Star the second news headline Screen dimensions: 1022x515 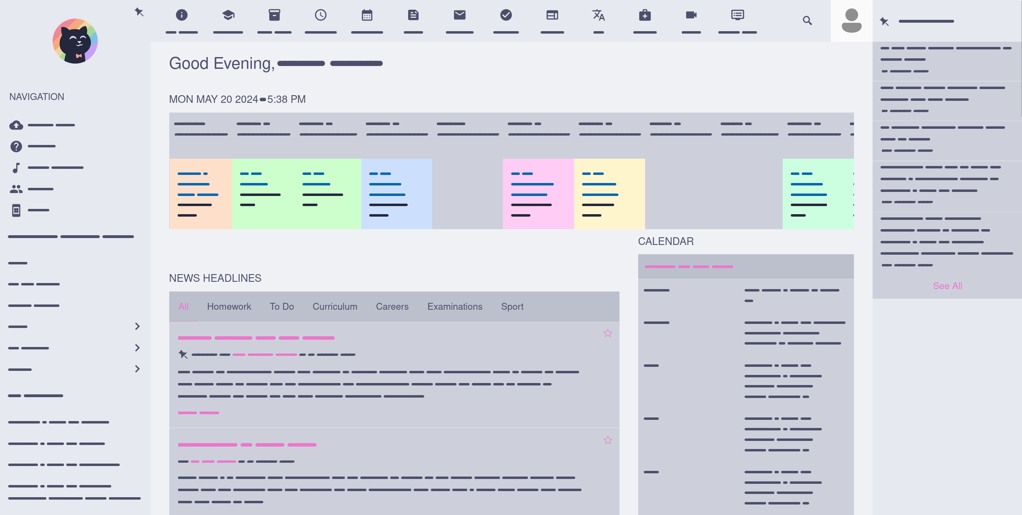[607, 440]
